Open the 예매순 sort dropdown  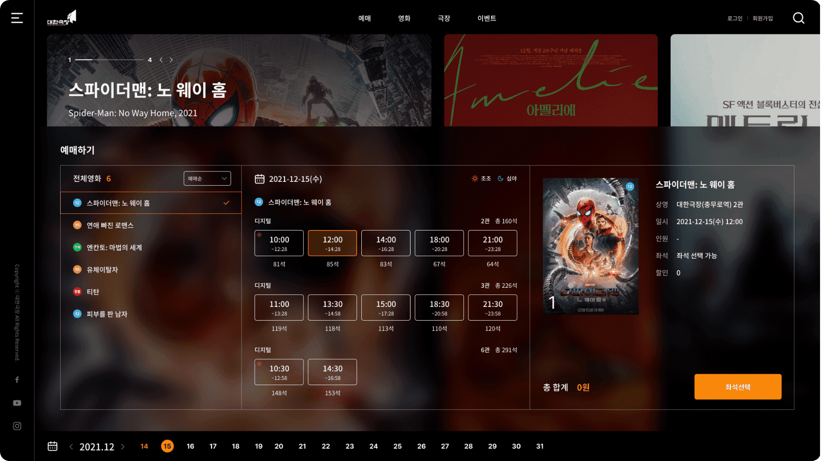click(x=207, y=178)
